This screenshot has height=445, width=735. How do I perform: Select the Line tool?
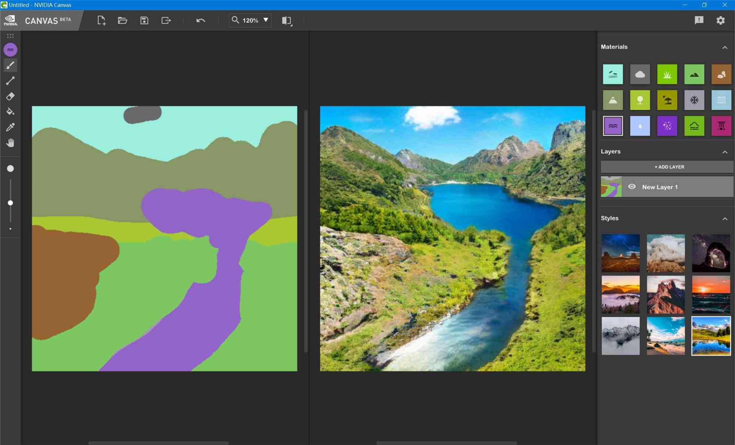coord(10,81)
